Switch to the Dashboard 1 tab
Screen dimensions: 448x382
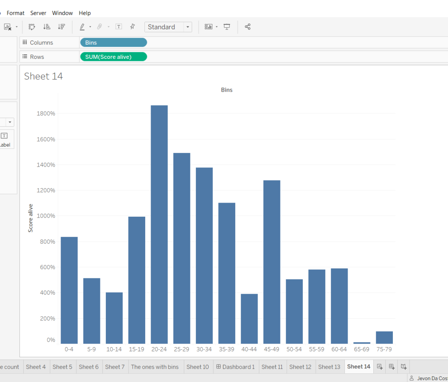pyautogui.click(x=235, y=367)
